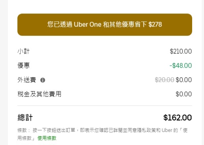204x145 pixels.
Task: Select the 外送費 label text
Action: pos(26,80)
